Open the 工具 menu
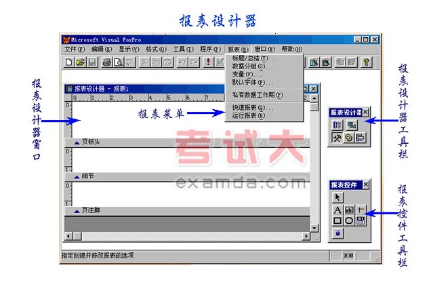This screenshot has height=293, width=431. coord(183,50)
